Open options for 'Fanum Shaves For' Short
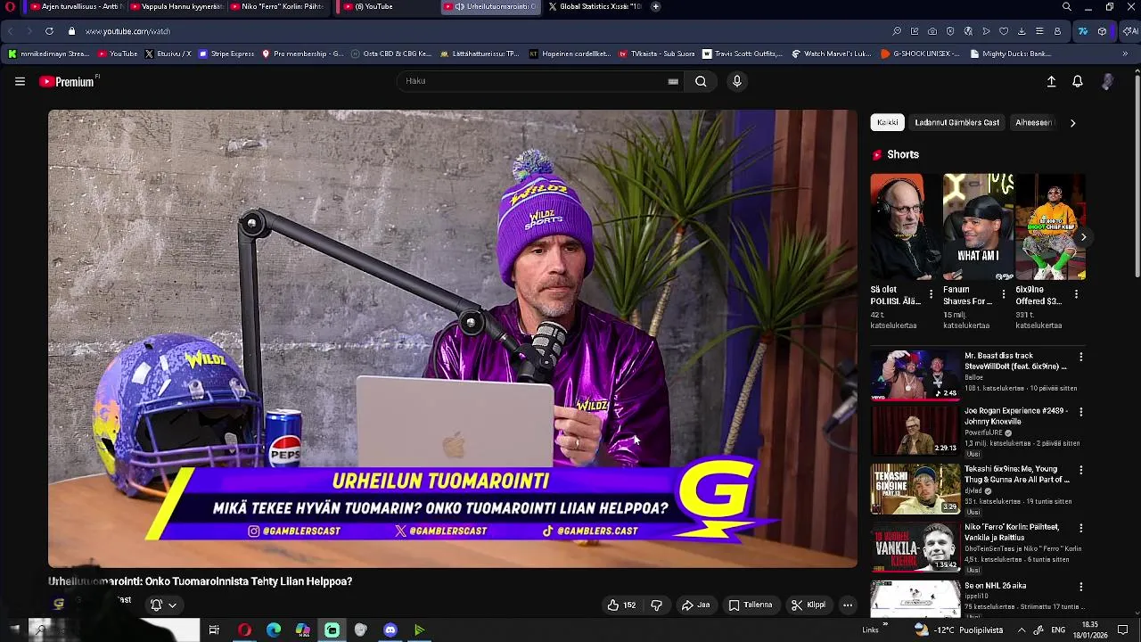1141x642 pixels. click(x=1004, y=294)
